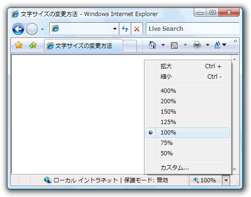Click the Back navigation arrow button
The image size is (251, 197).
pos(18,29)
